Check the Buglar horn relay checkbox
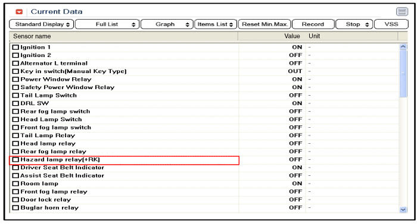The image size is (417, 224). click(x=15, y=208)
